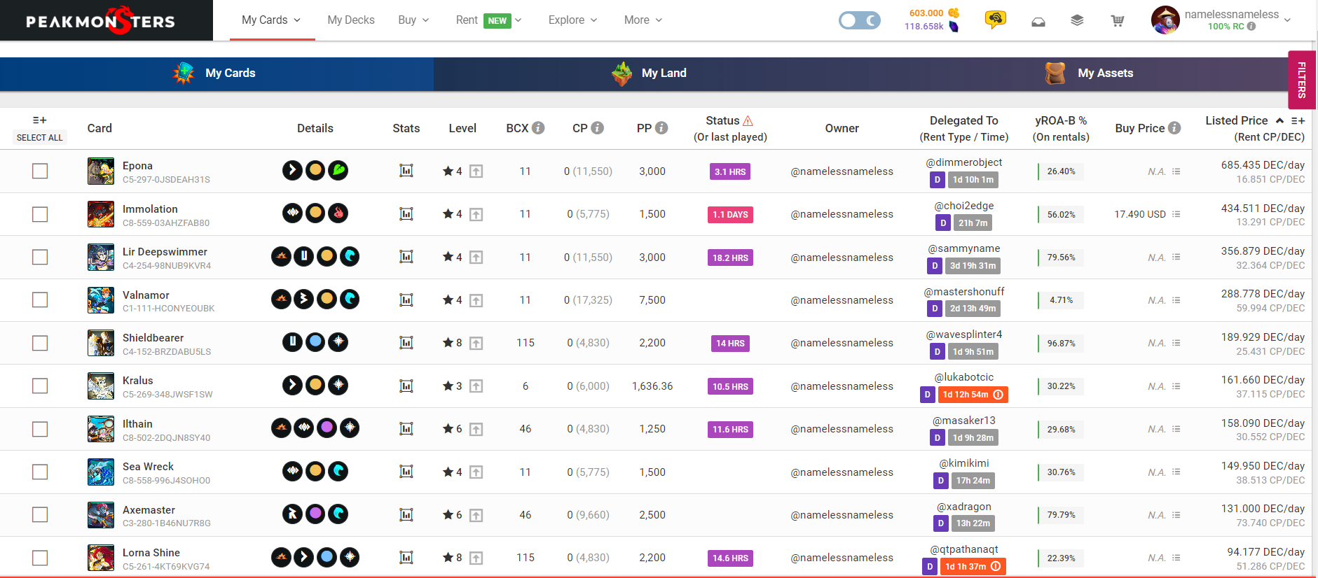1318x578 pixels.
Task: Open Buy Price list icon for Immolation
Action: coord(1176,214)
